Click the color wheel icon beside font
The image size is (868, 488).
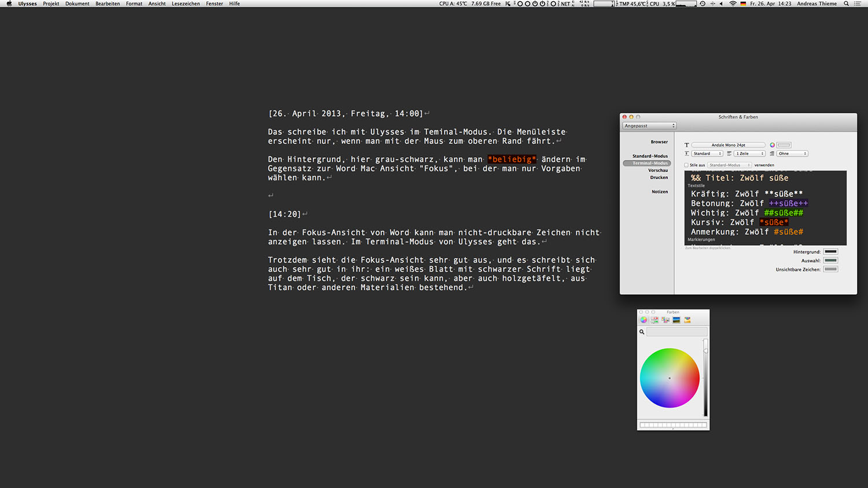pos(772,145)
